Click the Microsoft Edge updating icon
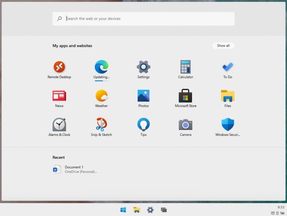 pyautogui.click(x=101, y=67)
